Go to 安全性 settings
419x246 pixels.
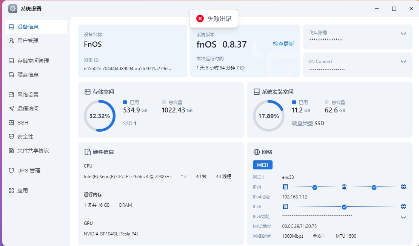(x=36, y=137)
